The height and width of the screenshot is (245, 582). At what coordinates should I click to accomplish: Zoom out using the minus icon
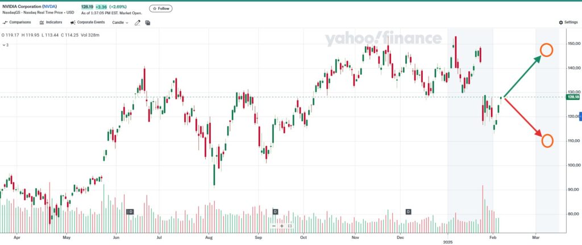coord(274,226)
